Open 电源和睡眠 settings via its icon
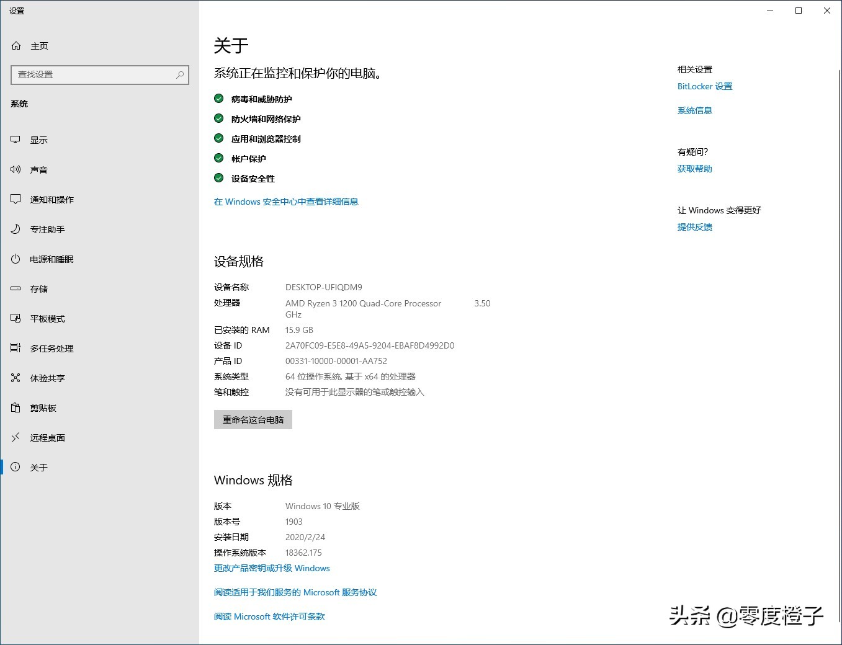This screenshot has height=645, width=842. pos(15,259)
